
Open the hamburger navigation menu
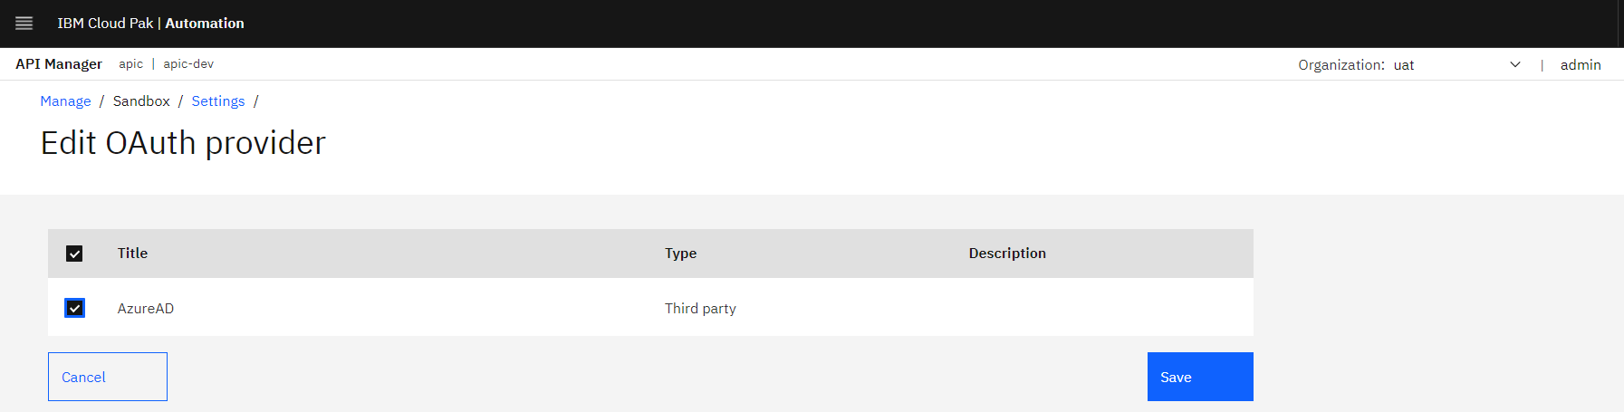[24, 24]
